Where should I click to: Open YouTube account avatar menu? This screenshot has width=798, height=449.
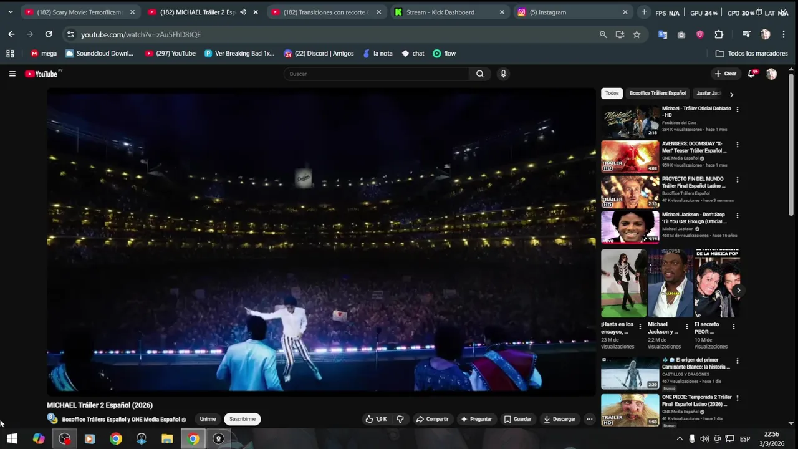(x=771, y=74)
